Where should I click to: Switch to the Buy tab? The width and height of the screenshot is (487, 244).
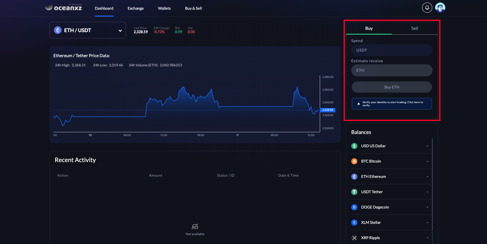(x=369, y=28)
